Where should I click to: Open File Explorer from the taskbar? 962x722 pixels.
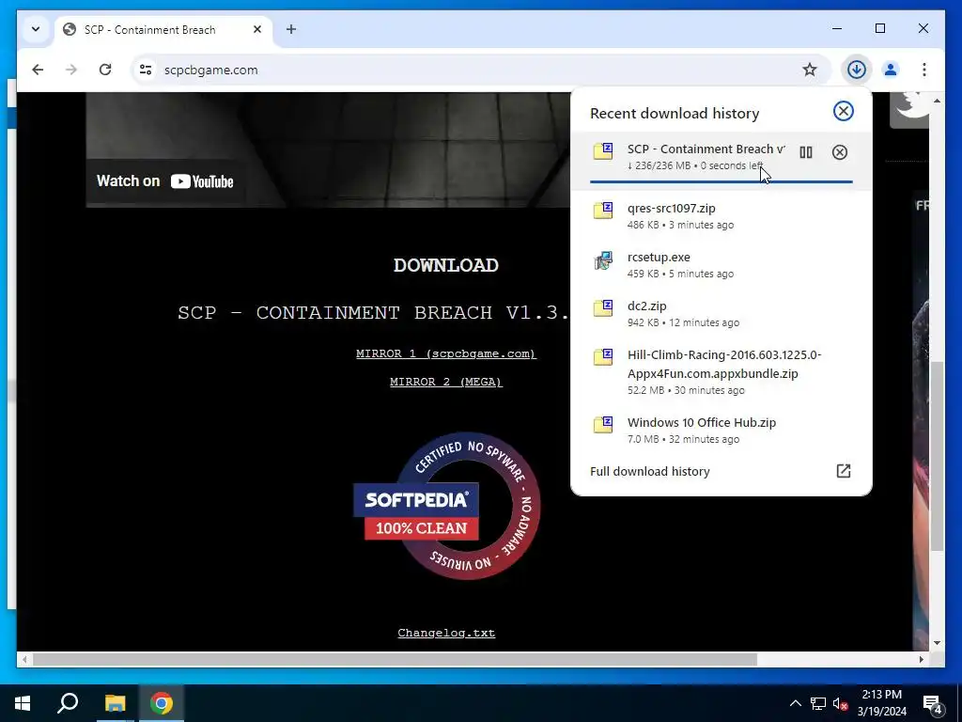[x=115, y=703]
